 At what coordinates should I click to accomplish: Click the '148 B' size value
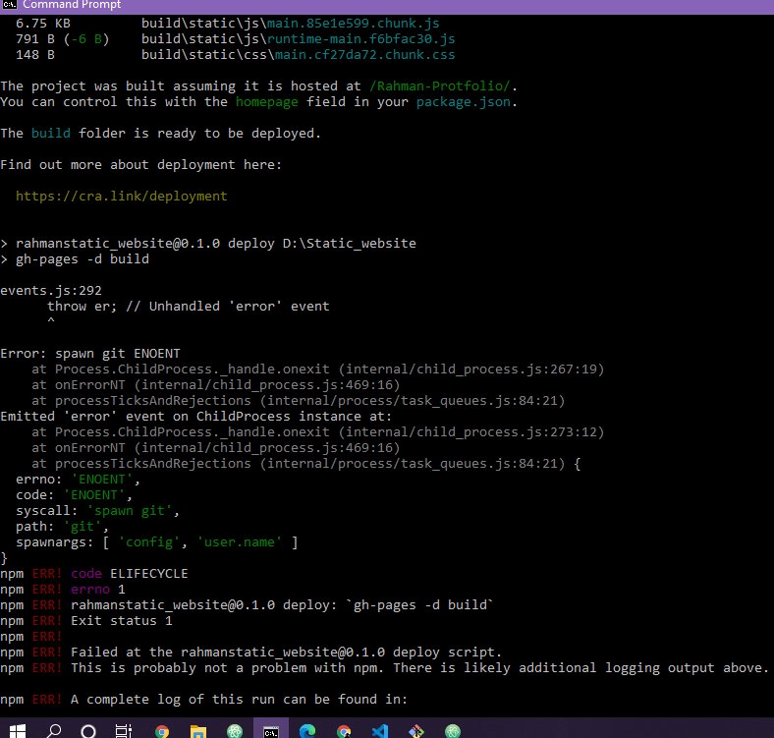pyautogui.click(x=35, y=55)
